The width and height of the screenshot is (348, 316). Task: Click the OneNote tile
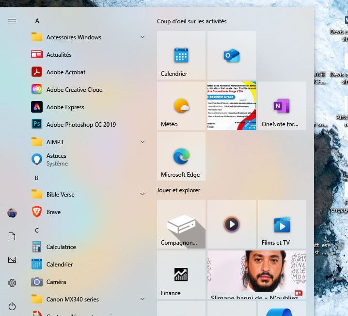coord(282,106)
